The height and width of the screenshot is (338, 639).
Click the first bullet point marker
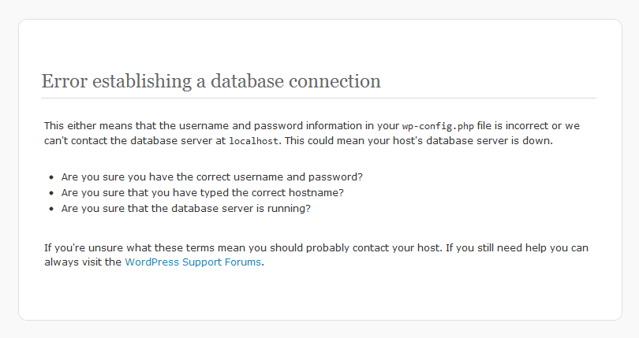click(51, 177)
